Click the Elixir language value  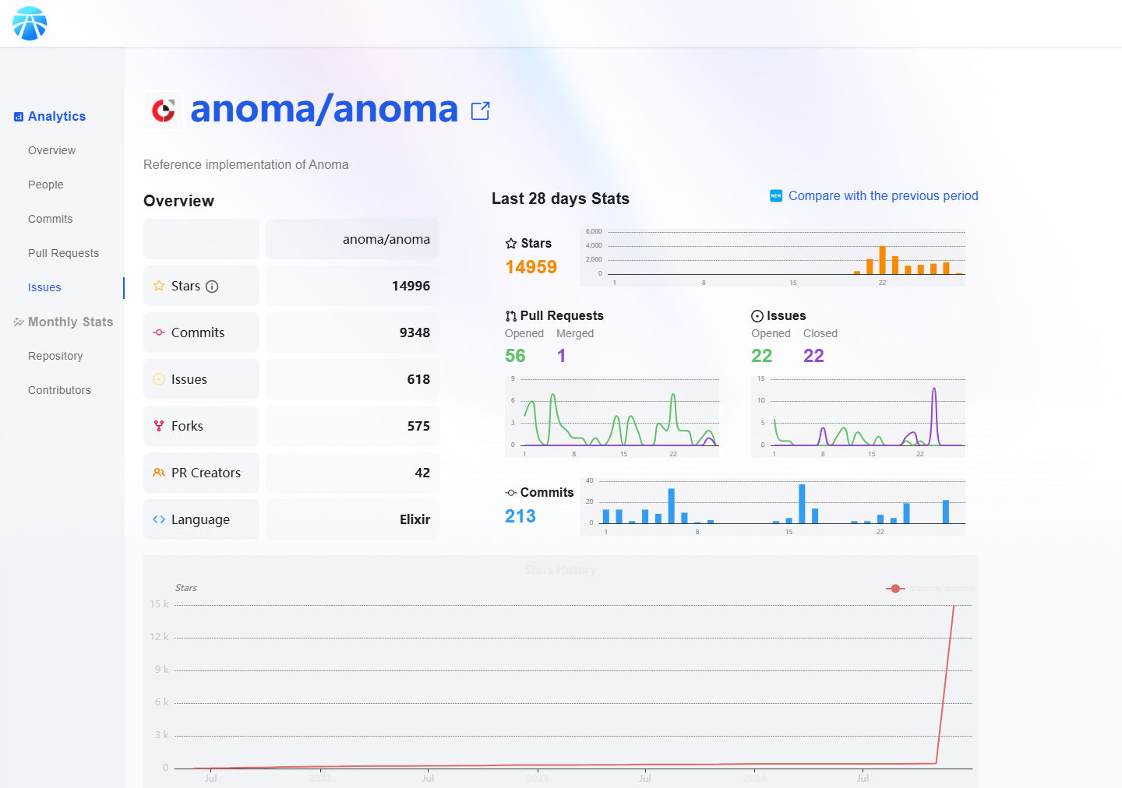(x=415, y=519)
